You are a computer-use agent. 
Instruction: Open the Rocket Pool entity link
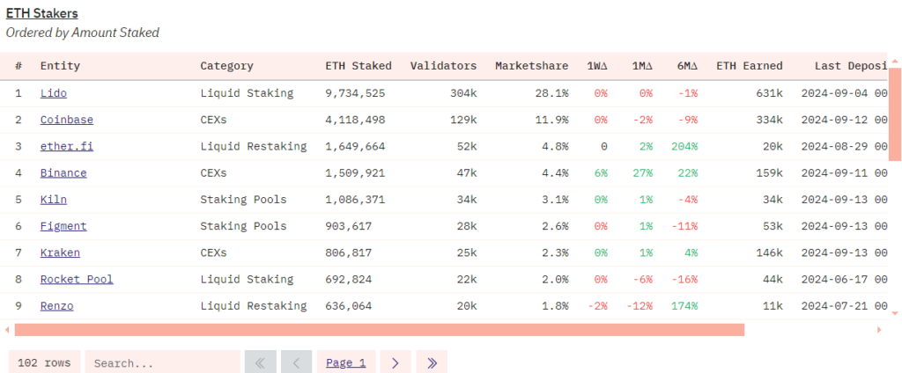point(77,279)
